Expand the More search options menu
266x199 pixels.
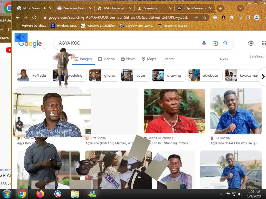pos(168,59)
